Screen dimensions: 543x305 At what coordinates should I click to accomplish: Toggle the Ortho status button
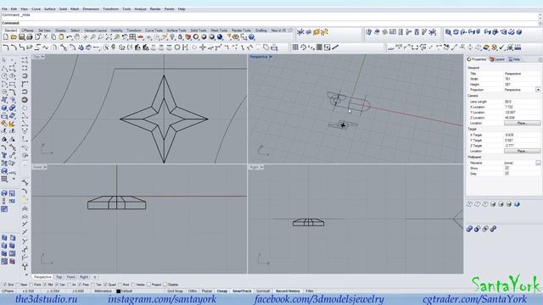[193, 291]
